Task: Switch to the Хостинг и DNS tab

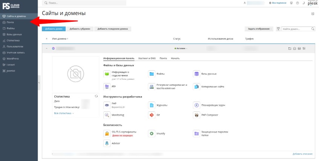Action: pyautogui.click(x=147, y=58)
